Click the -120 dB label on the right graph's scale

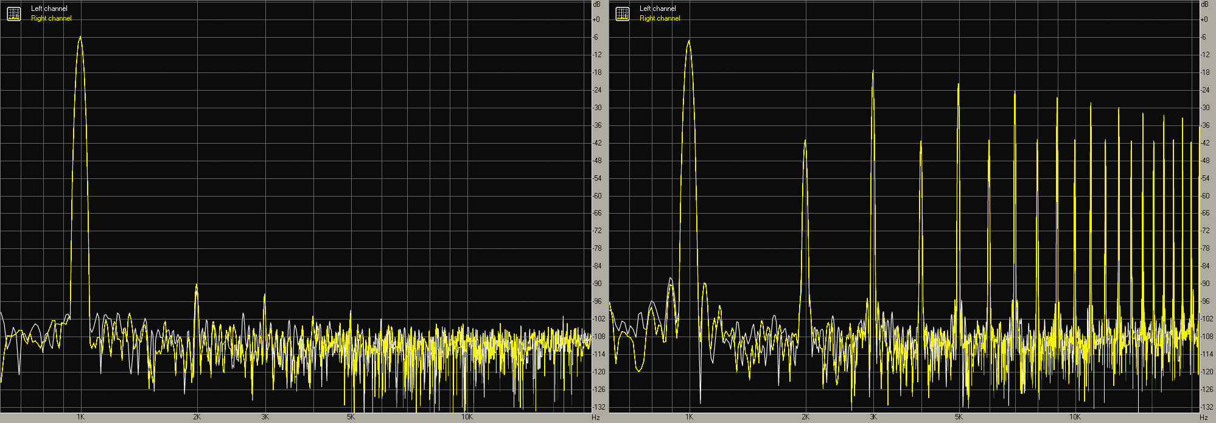coord(1207,372)
